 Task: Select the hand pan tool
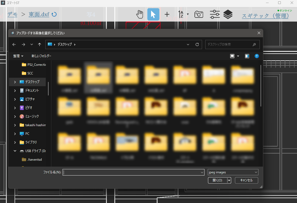pyautogui.click(x=139, y=14)
